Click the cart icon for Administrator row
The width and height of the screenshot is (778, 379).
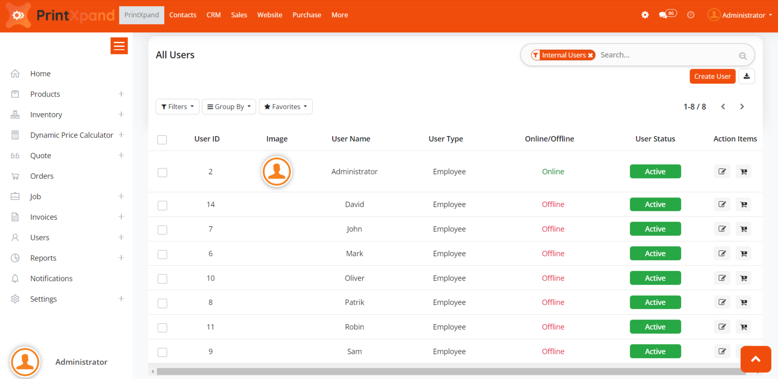click(x=744, y=172)
